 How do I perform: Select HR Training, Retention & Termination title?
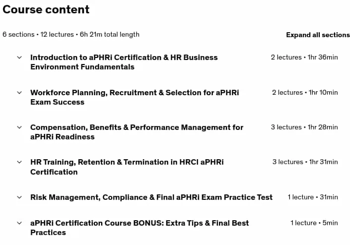coord(127,167)
